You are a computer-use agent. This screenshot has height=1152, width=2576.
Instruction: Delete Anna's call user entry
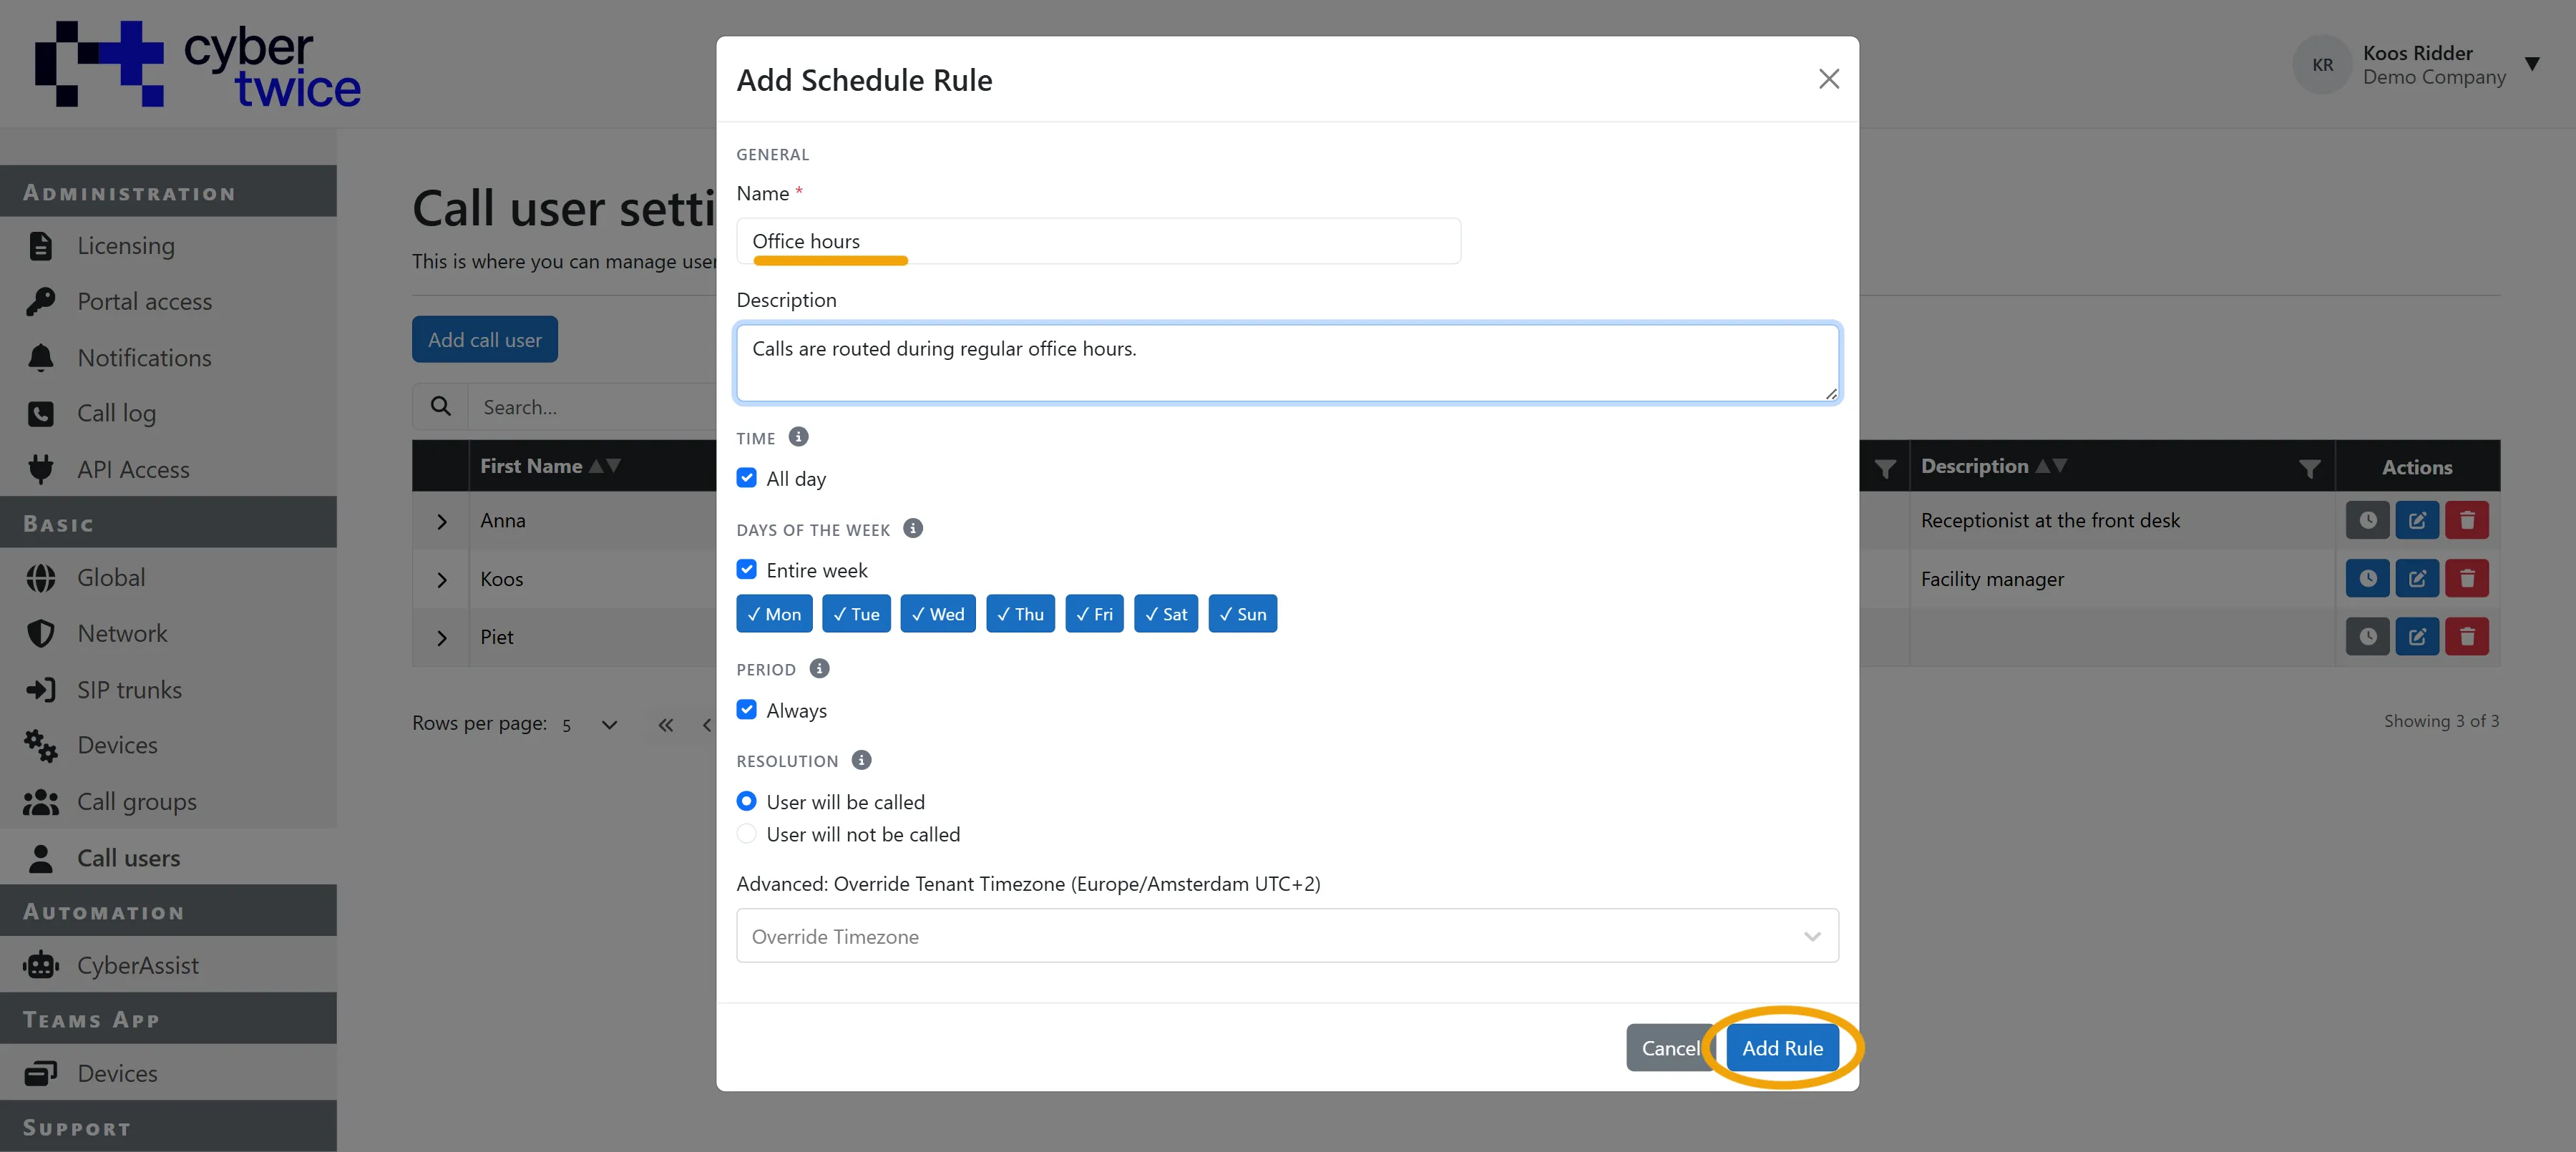tap(2467, 520)
